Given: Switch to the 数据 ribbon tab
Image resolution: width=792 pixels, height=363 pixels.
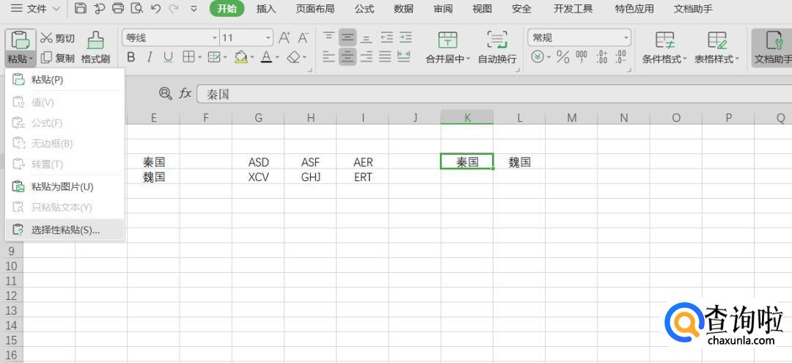Looking at the screenshot, I should tap(403, 9).
